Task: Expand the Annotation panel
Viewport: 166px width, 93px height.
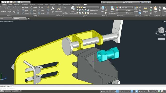Action: pyautogui.click(x=59, y=16)
